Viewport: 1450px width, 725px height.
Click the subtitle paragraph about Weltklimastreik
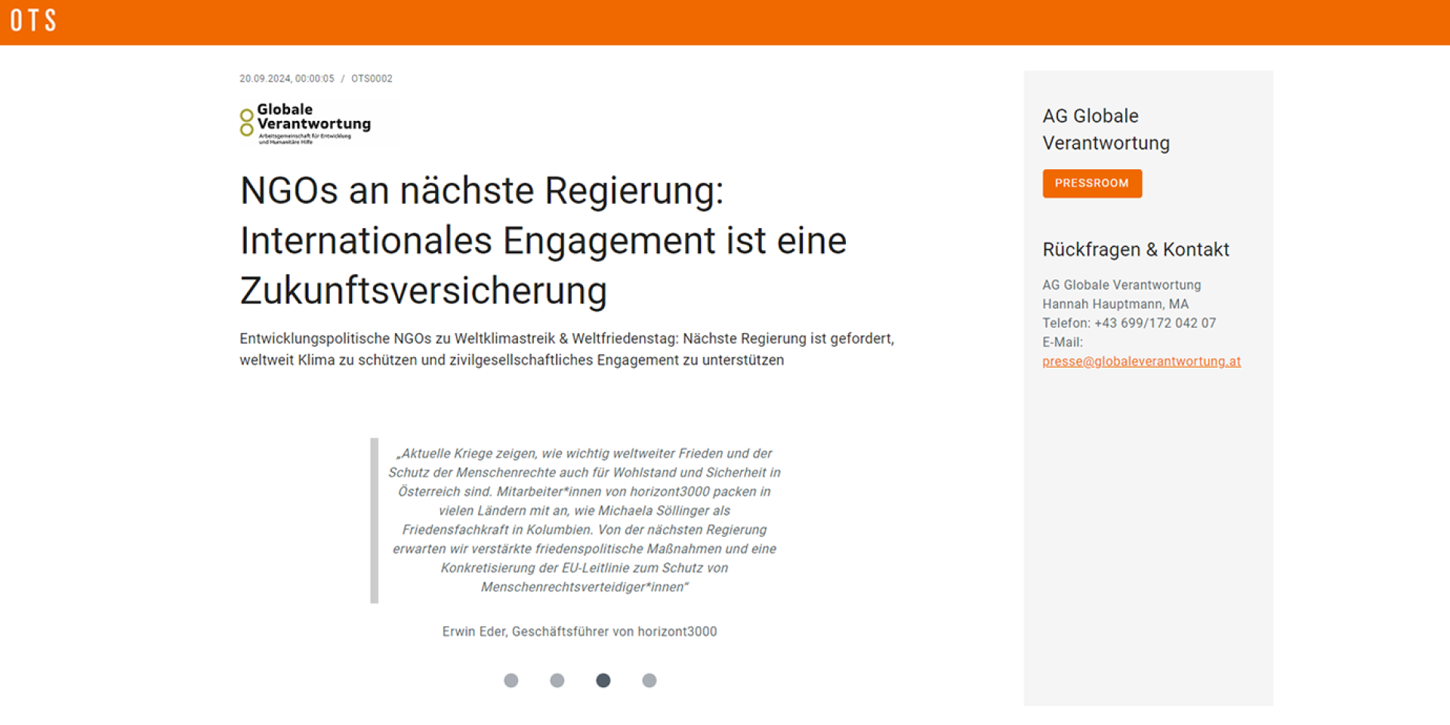[x=566, y=349]
